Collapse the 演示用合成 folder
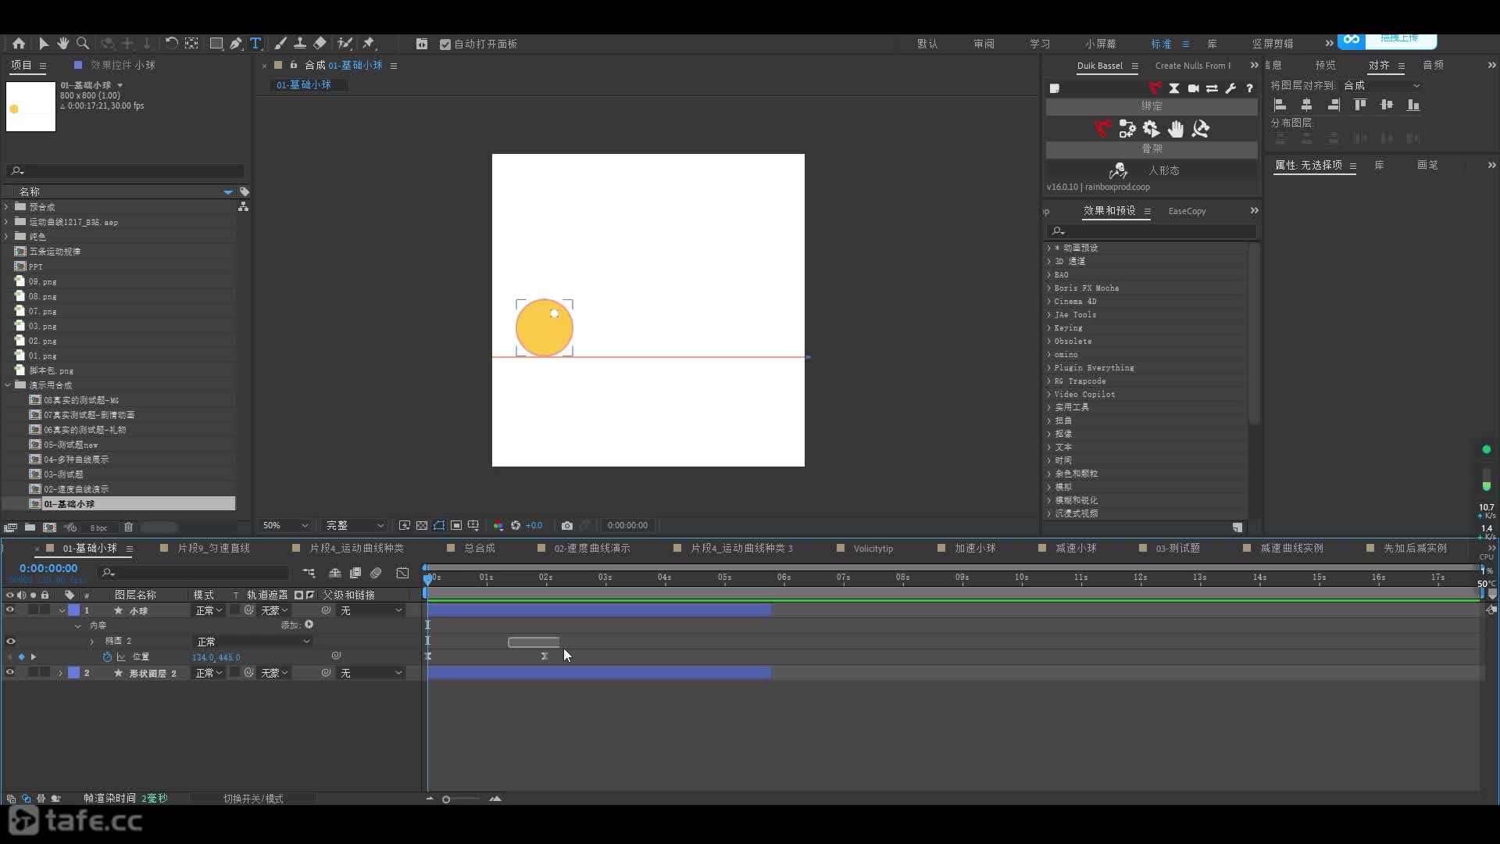 8,385
